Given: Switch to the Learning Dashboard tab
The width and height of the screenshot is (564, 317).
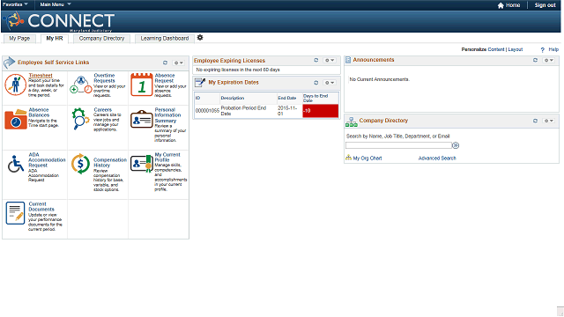Looking at the screenshot, I should click(x=165, y=39).
